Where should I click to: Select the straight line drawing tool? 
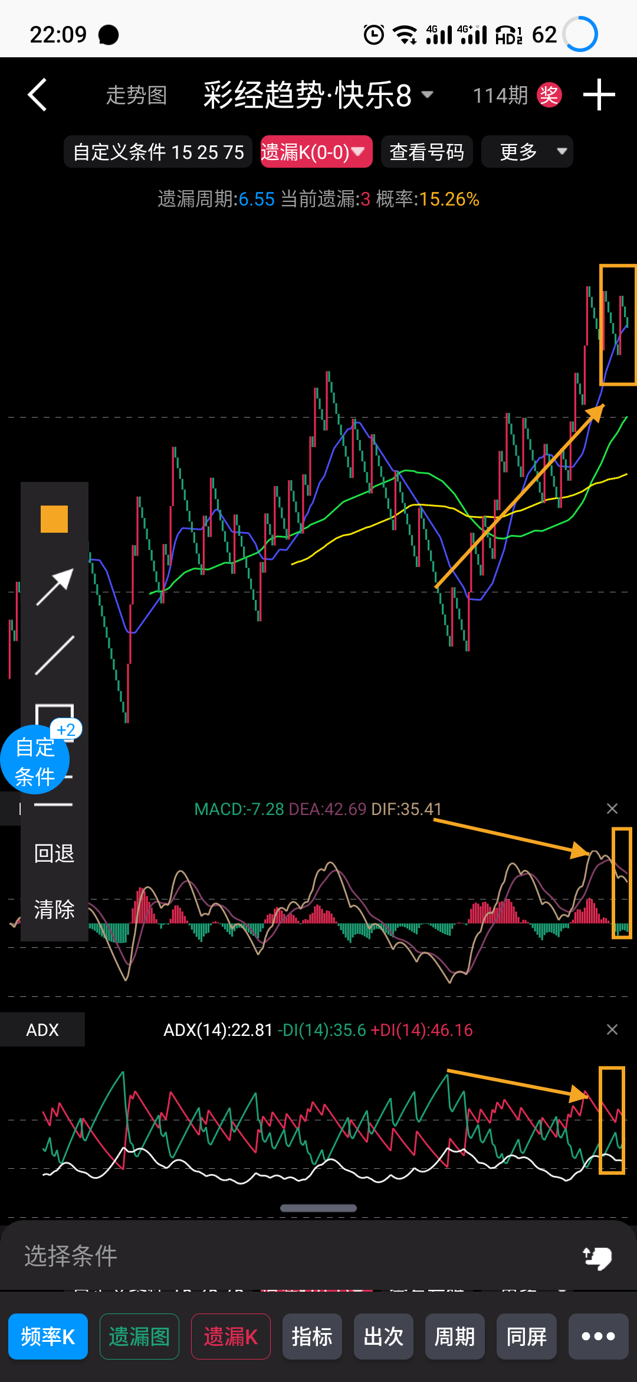coord(54,655)
